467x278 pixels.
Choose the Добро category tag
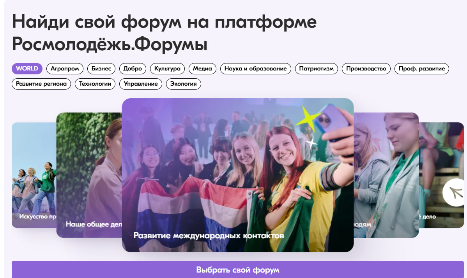point(133,69)
